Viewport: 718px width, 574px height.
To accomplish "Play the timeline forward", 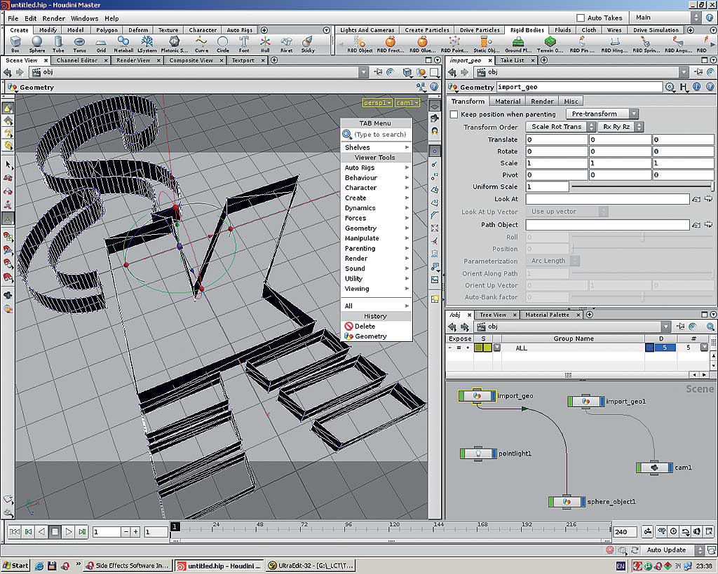I will [69, 531].
